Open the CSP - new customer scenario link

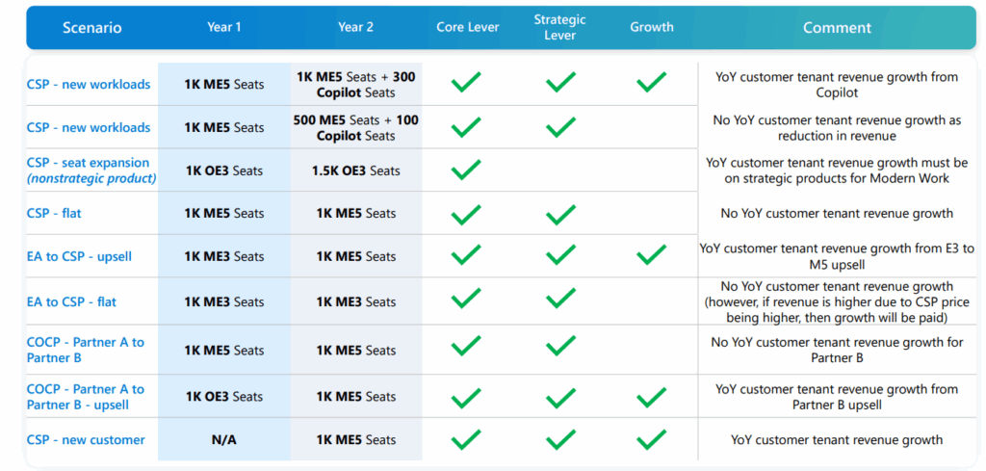pyautogui.click(x=86, y=440)
